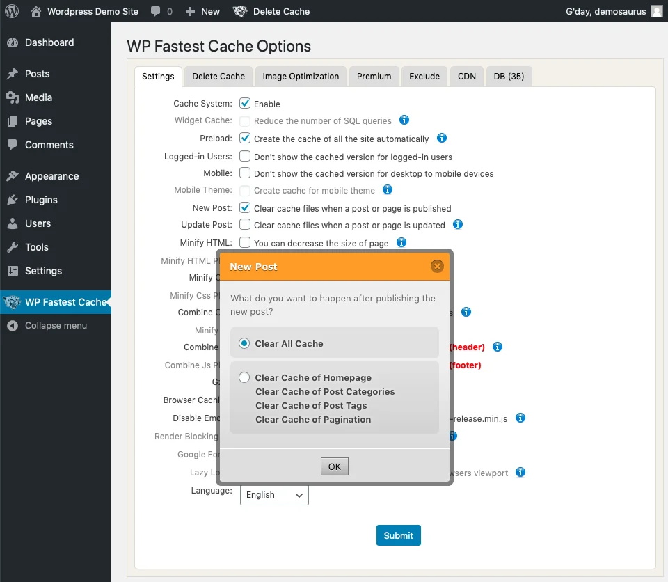The height and width of the screenshot is (582, 668).
Task: Click demosaurus user avatar
Action: tap(657, 11)
